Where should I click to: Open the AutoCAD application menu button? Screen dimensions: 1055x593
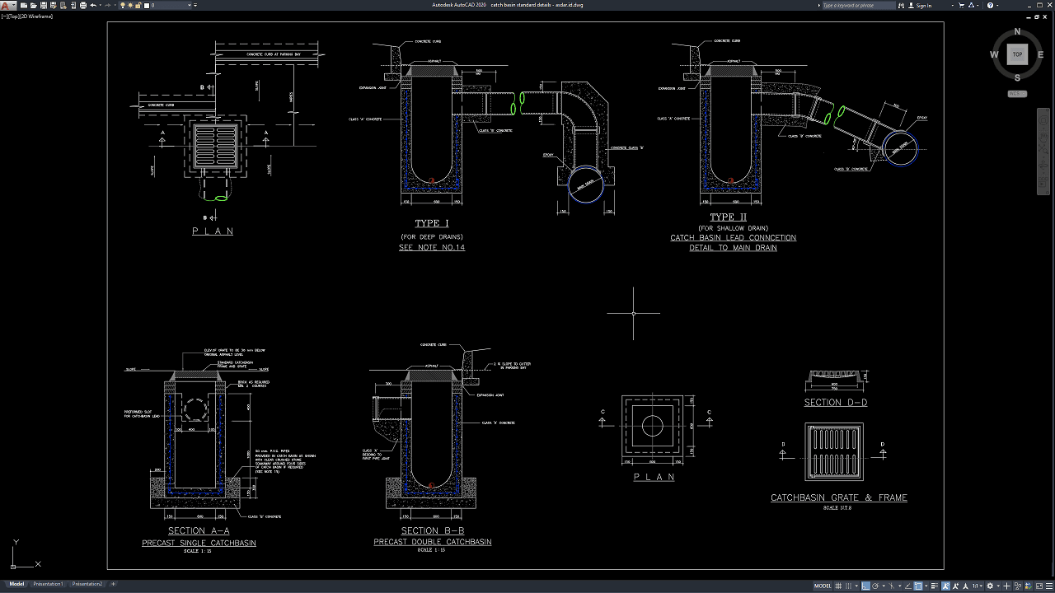click(x=7, y=5)
